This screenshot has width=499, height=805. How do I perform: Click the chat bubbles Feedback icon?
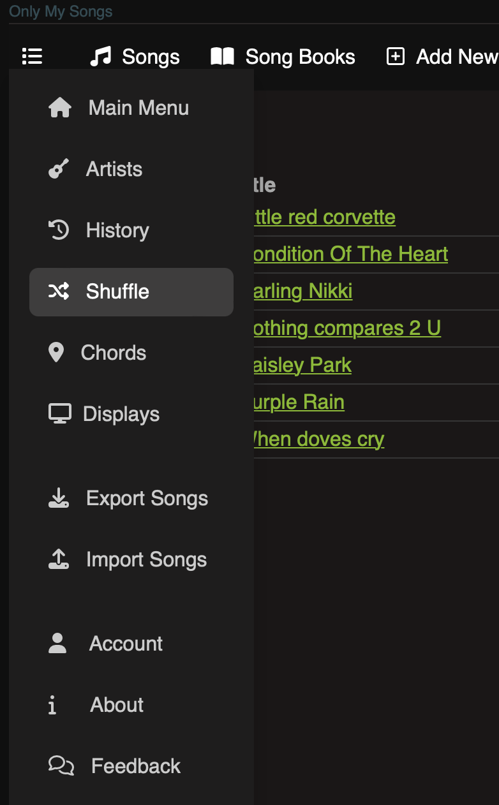[x=61, y=765]
